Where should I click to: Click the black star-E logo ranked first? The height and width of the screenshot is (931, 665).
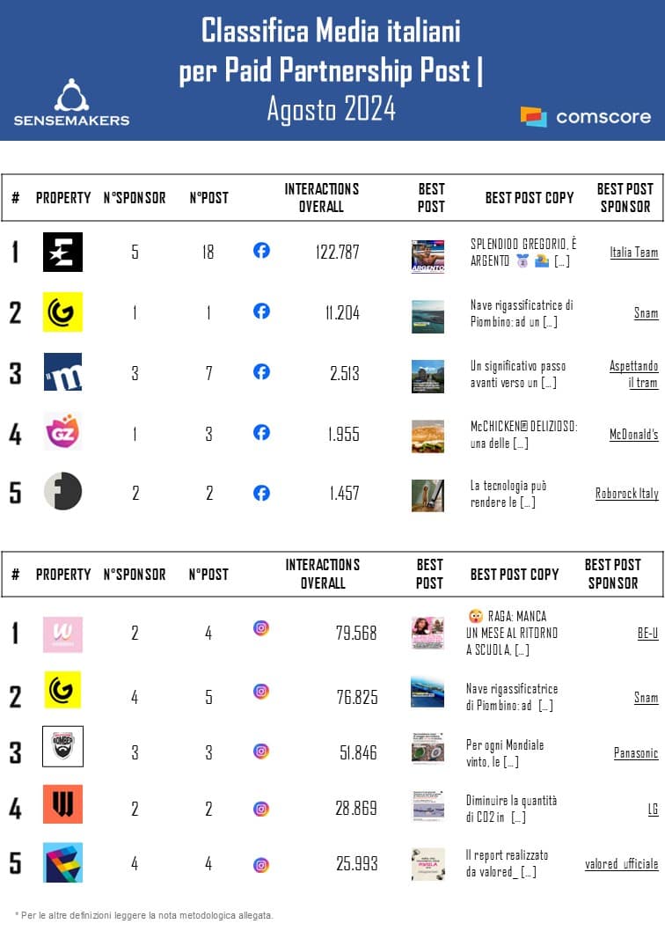(62, 252)
